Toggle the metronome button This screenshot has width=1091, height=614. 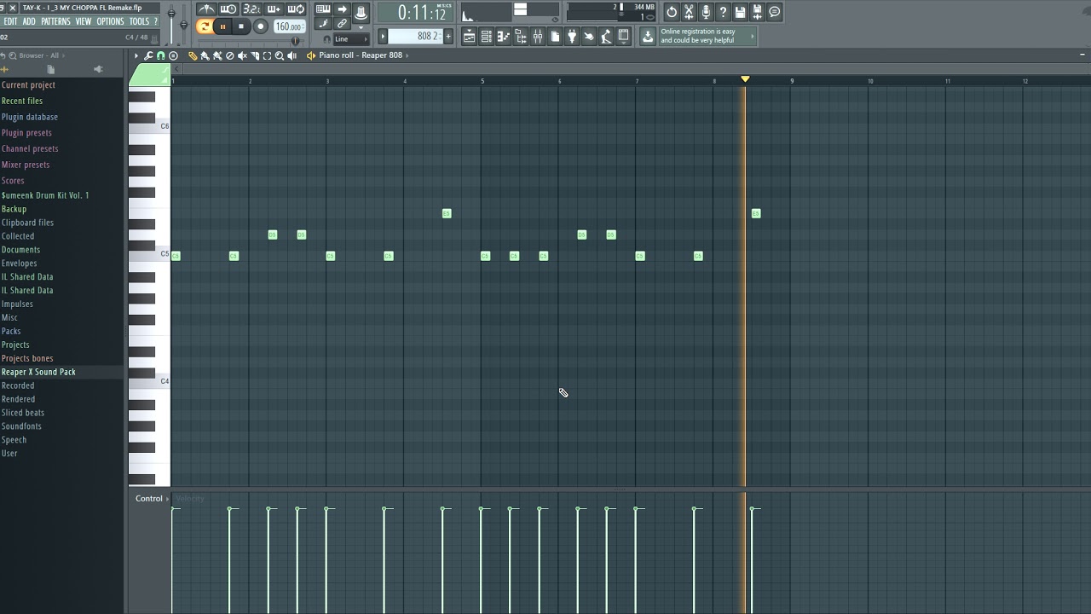pyautogui.click(x=207, y=9)
